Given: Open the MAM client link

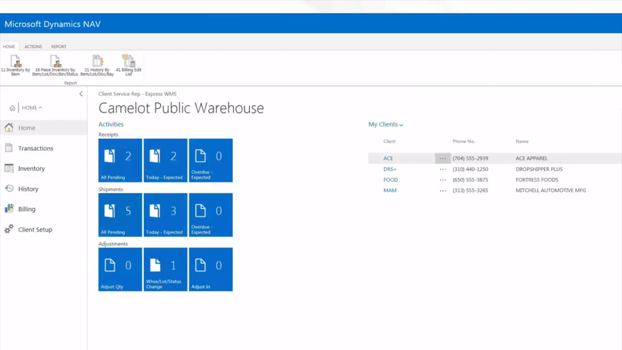Looking at the screenshot, I should [x=390, y=191].
